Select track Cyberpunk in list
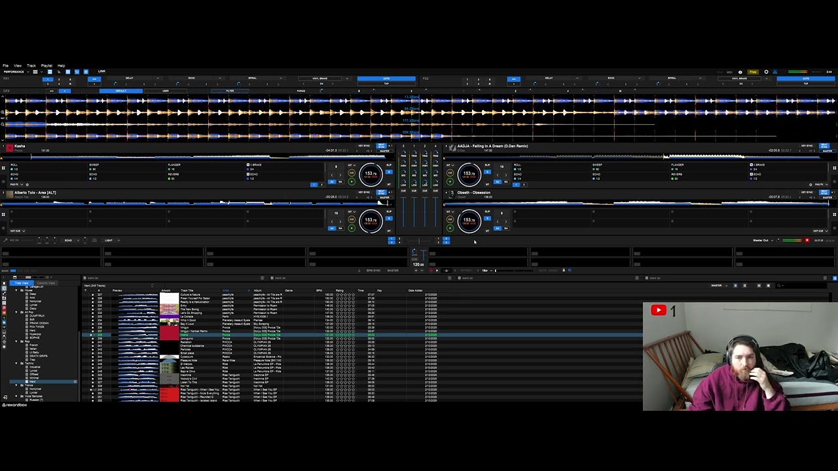Image resolution: width=838 pixels, height=471 pixels. tap(187, 357)
